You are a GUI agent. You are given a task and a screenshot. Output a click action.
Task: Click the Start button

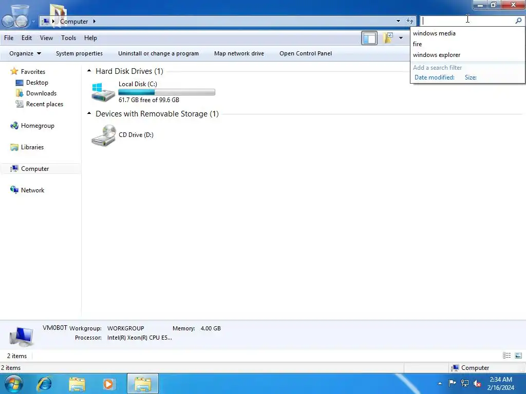tap(14, 384)
